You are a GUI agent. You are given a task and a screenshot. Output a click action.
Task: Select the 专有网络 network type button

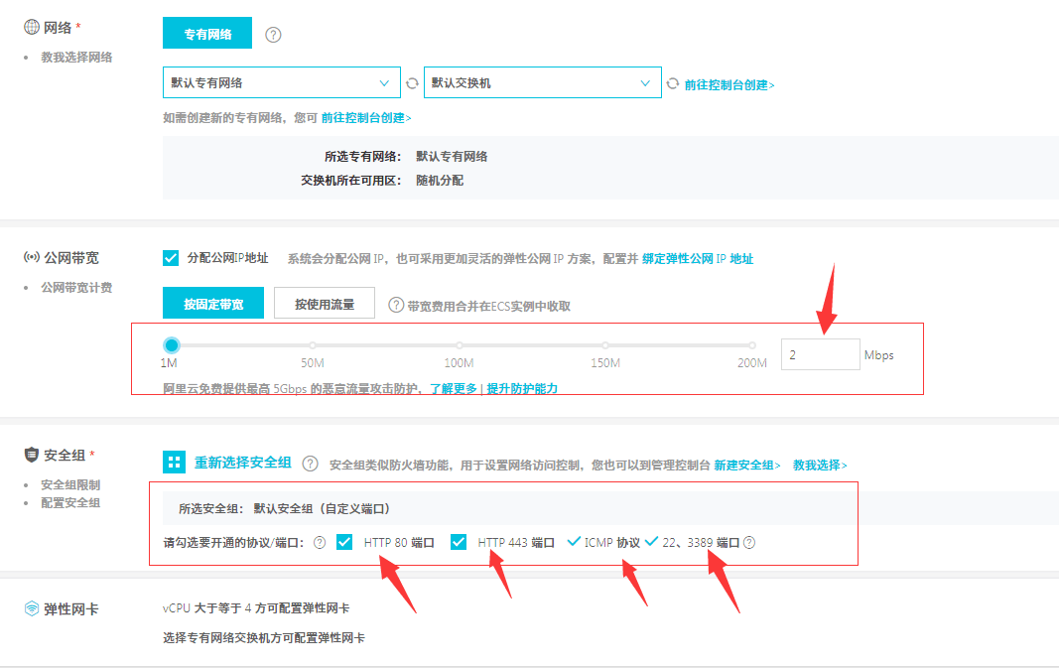pos(207,34)
